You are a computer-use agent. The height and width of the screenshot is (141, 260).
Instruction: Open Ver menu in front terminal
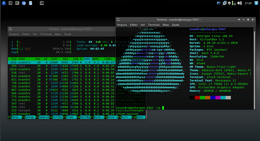click(143, 25)
